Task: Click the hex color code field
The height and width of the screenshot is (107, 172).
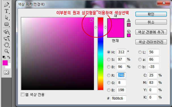Action: [x=118, y=98]
